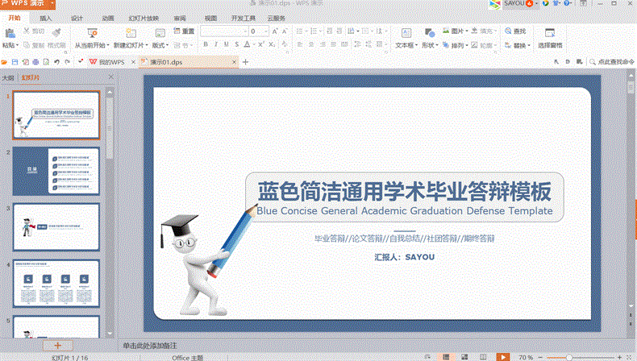Toggle Underline formatting
This screenshot has width=637, height=361.
point(227,45)
